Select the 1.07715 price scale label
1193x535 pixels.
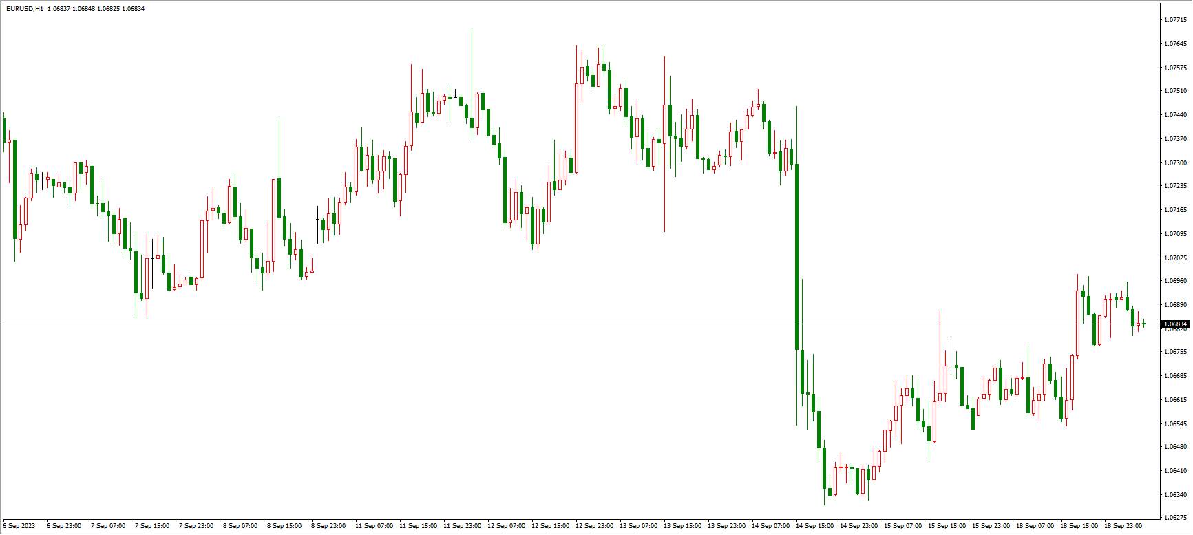(x=1174, y=20)
